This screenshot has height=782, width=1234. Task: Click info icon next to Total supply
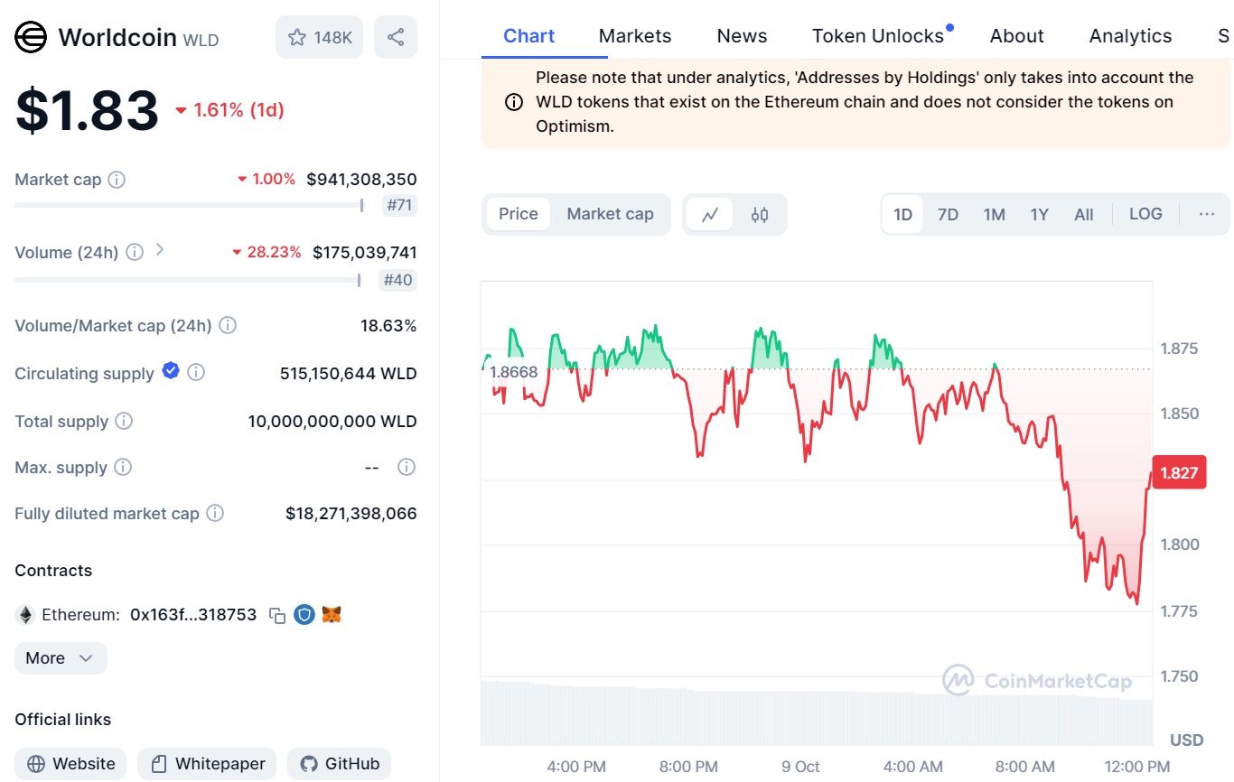coord(124,421)
